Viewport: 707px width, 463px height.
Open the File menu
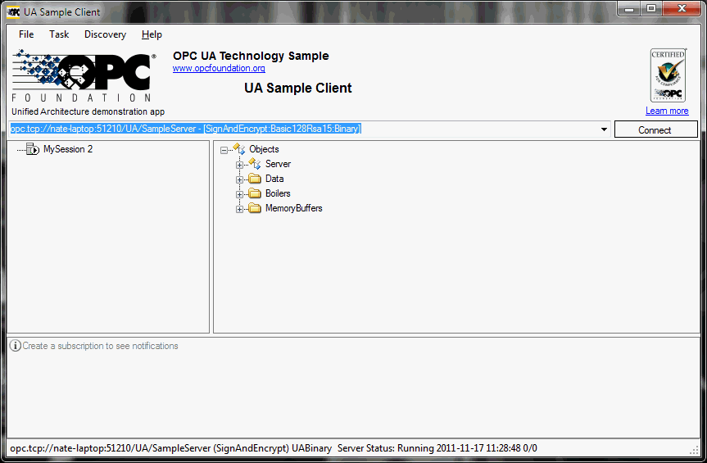pos(26,34)
